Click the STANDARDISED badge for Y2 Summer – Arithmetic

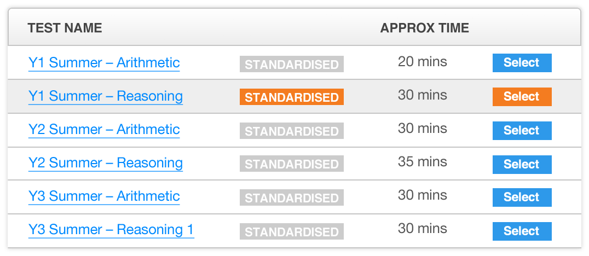click(x=291, y=131)
